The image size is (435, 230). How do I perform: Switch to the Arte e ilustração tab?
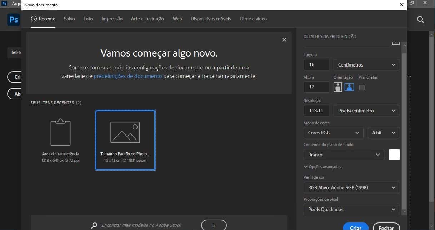pos(147,19)
